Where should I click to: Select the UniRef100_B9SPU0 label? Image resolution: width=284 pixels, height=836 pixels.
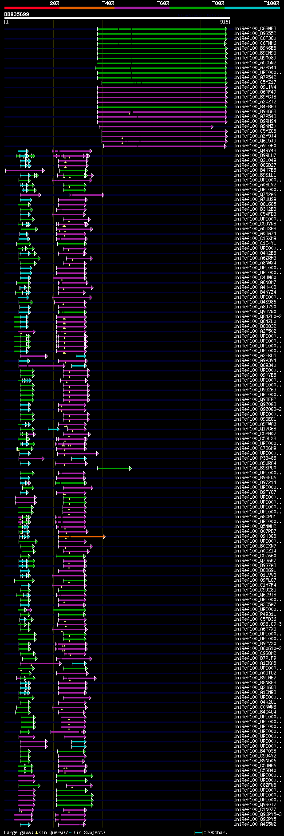click(x=255, y=468)
